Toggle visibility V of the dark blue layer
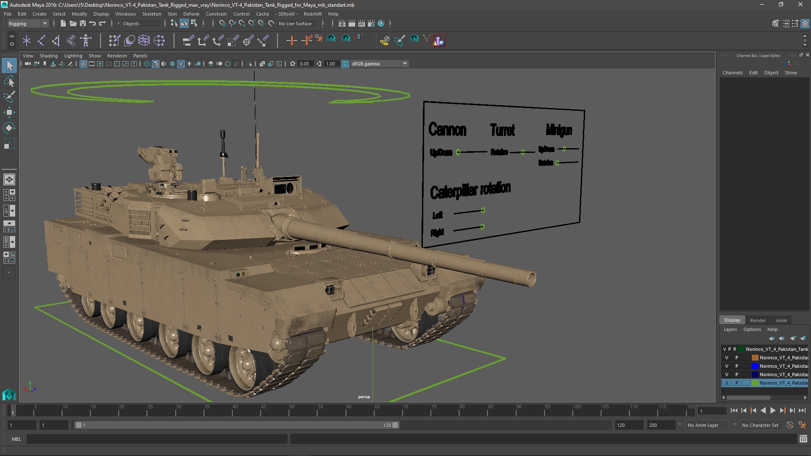The height and width of the screenshot is (456, 811). (727, 375)
